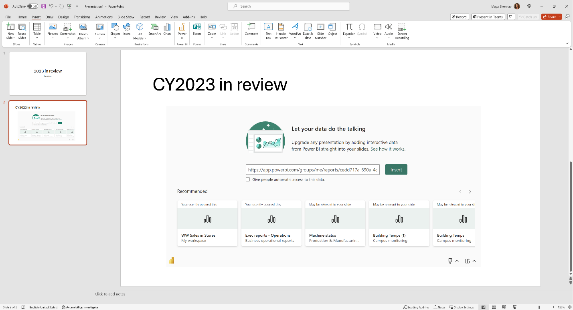The image size is (573, 310).
Task: Open the Slide Show menu
Action: click(126, 17)
